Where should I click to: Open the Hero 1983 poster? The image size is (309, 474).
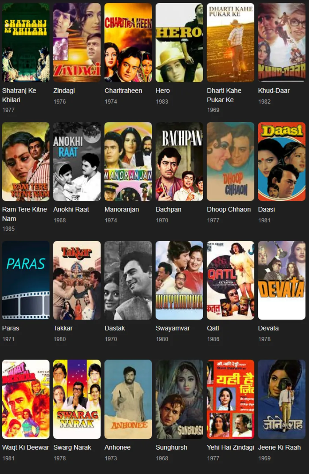click(x=179, y=43)
